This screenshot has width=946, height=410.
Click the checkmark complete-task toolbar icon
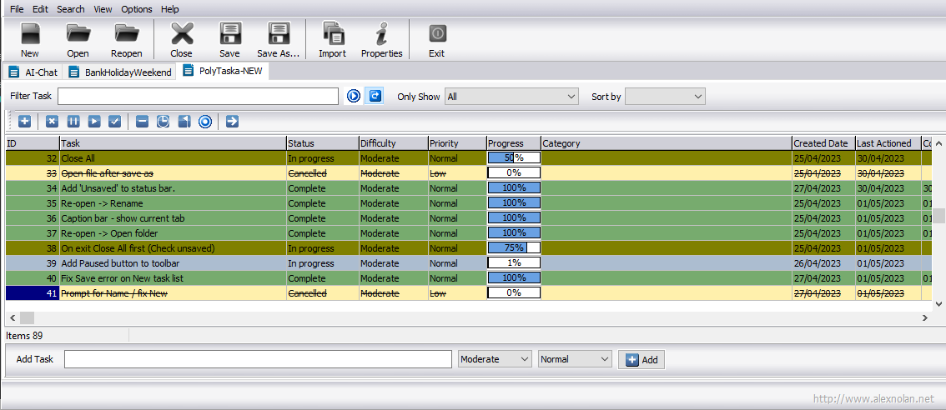(x=115, y=122)
